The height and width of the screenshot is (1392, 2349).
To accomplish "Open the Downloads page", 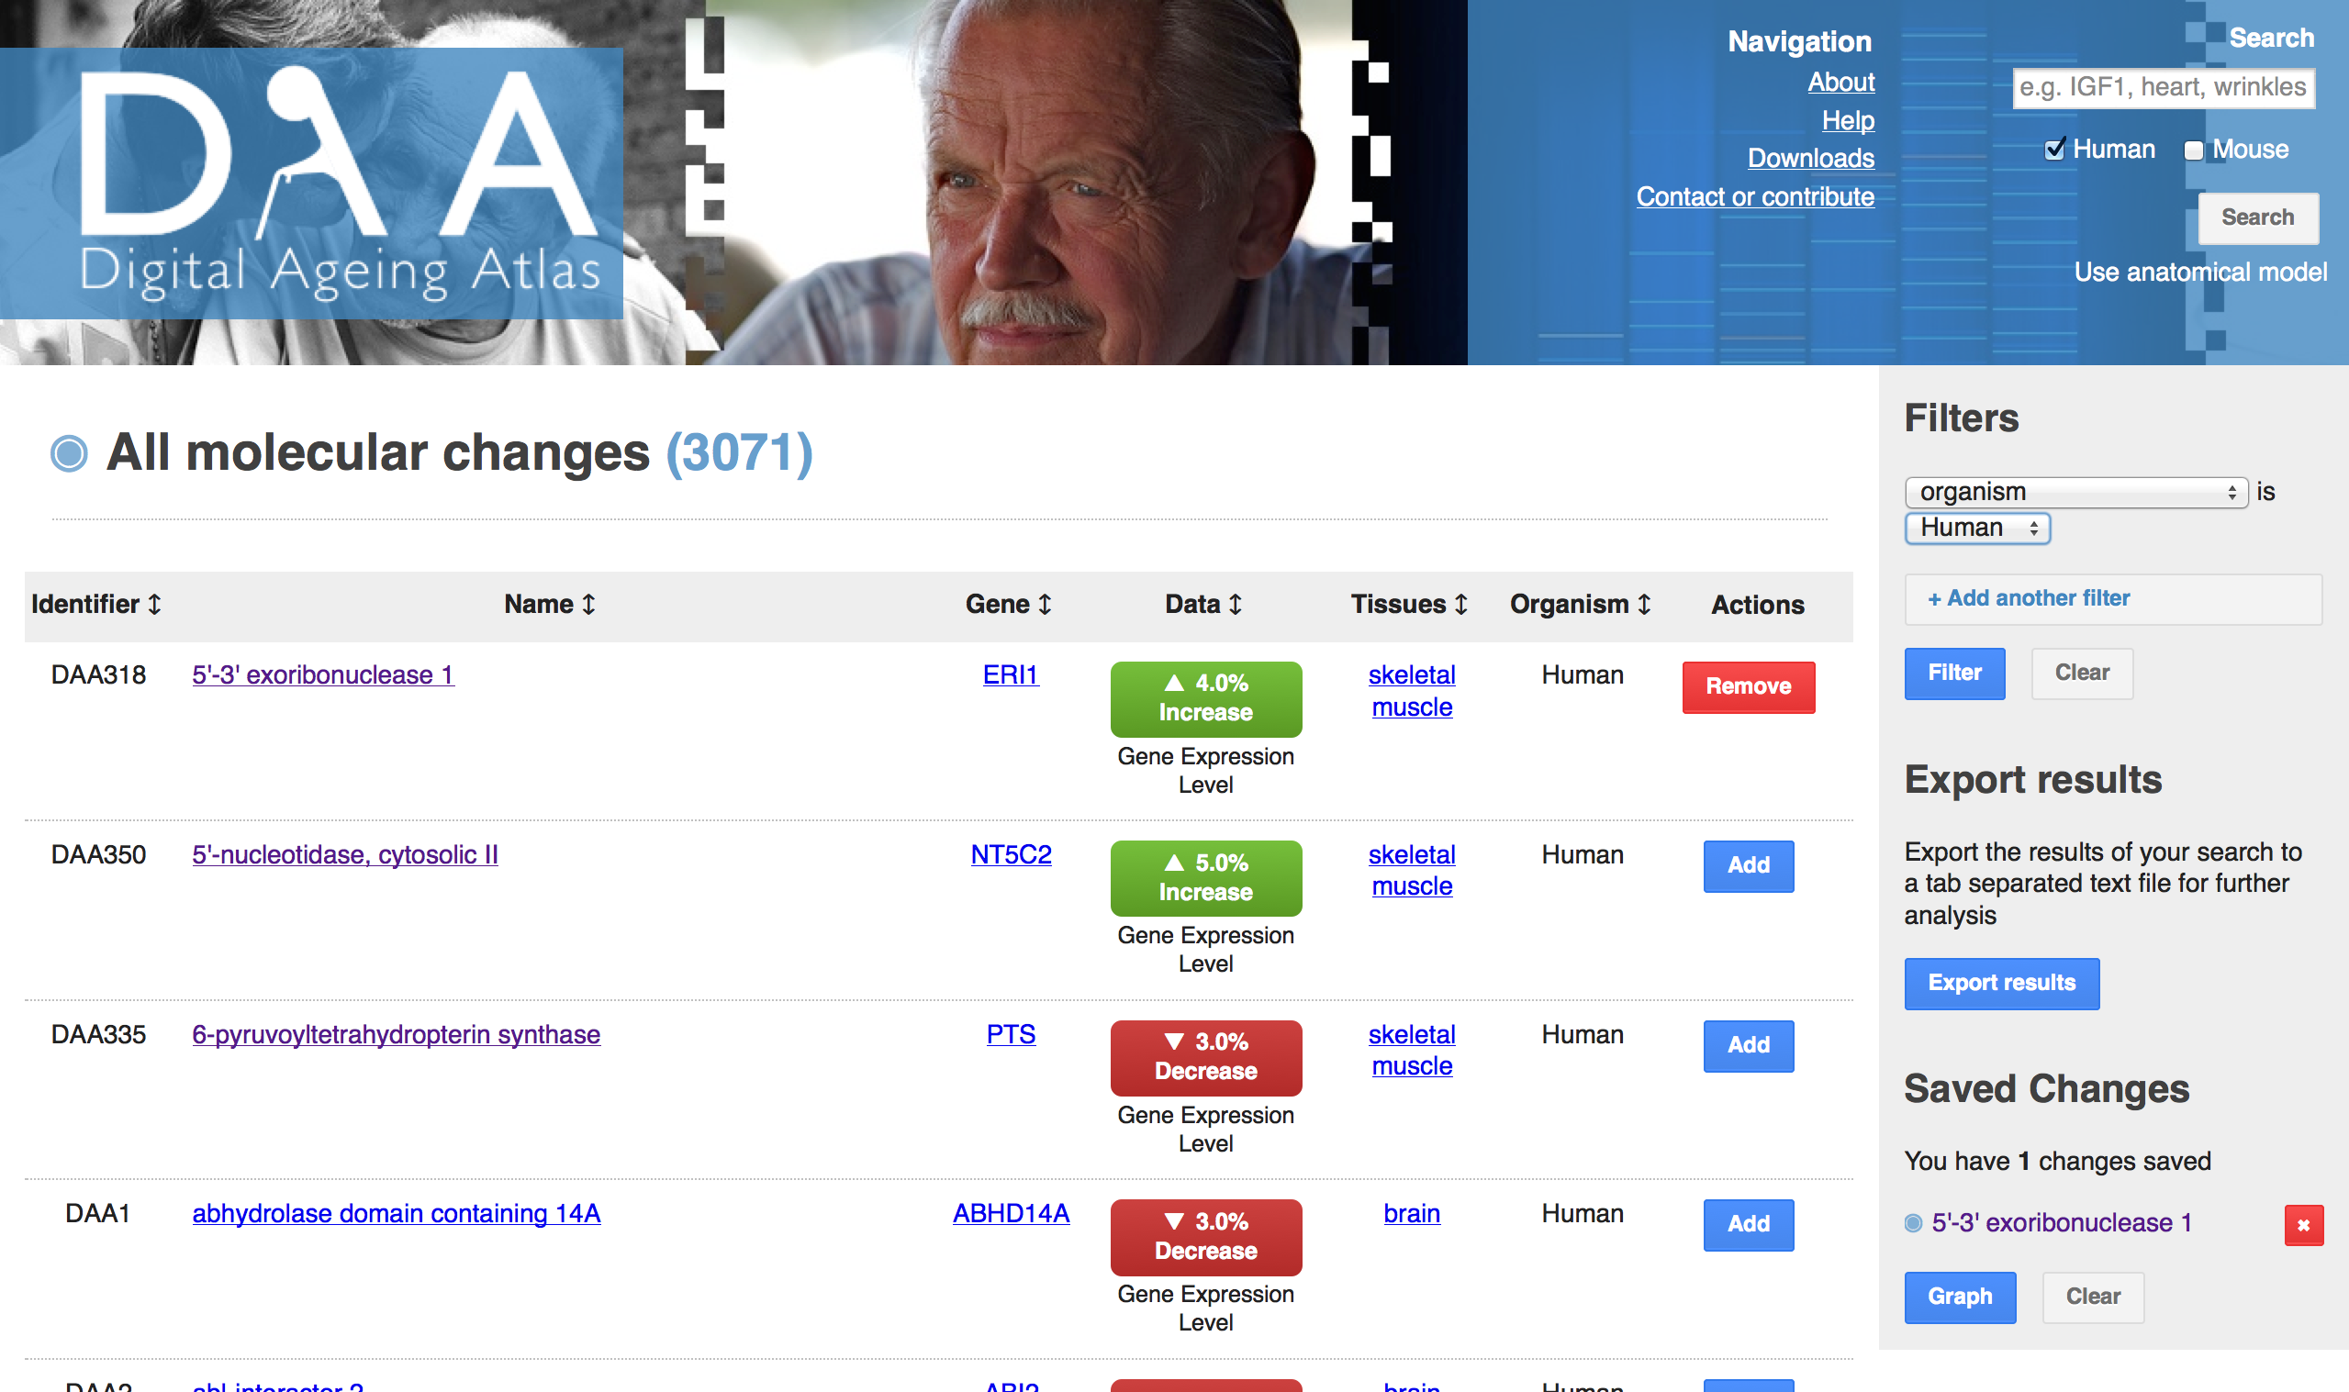I will (x=1809, y=158).
